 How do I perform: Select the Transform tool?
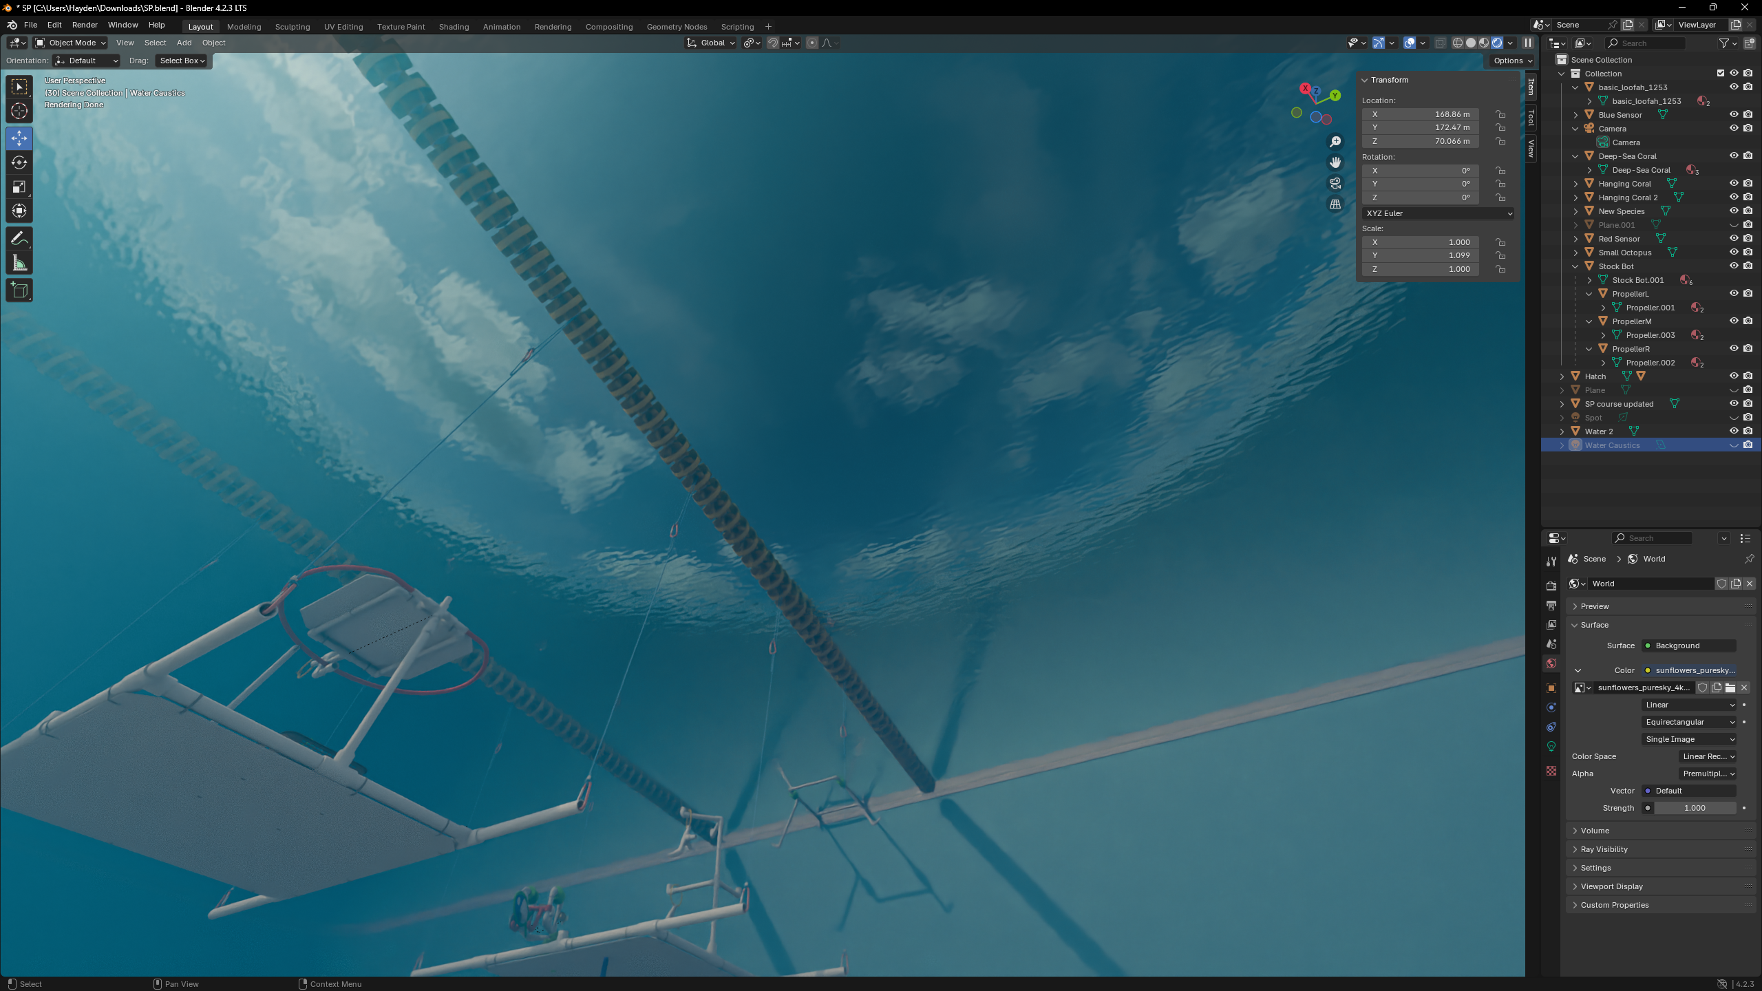click(19, 211)
